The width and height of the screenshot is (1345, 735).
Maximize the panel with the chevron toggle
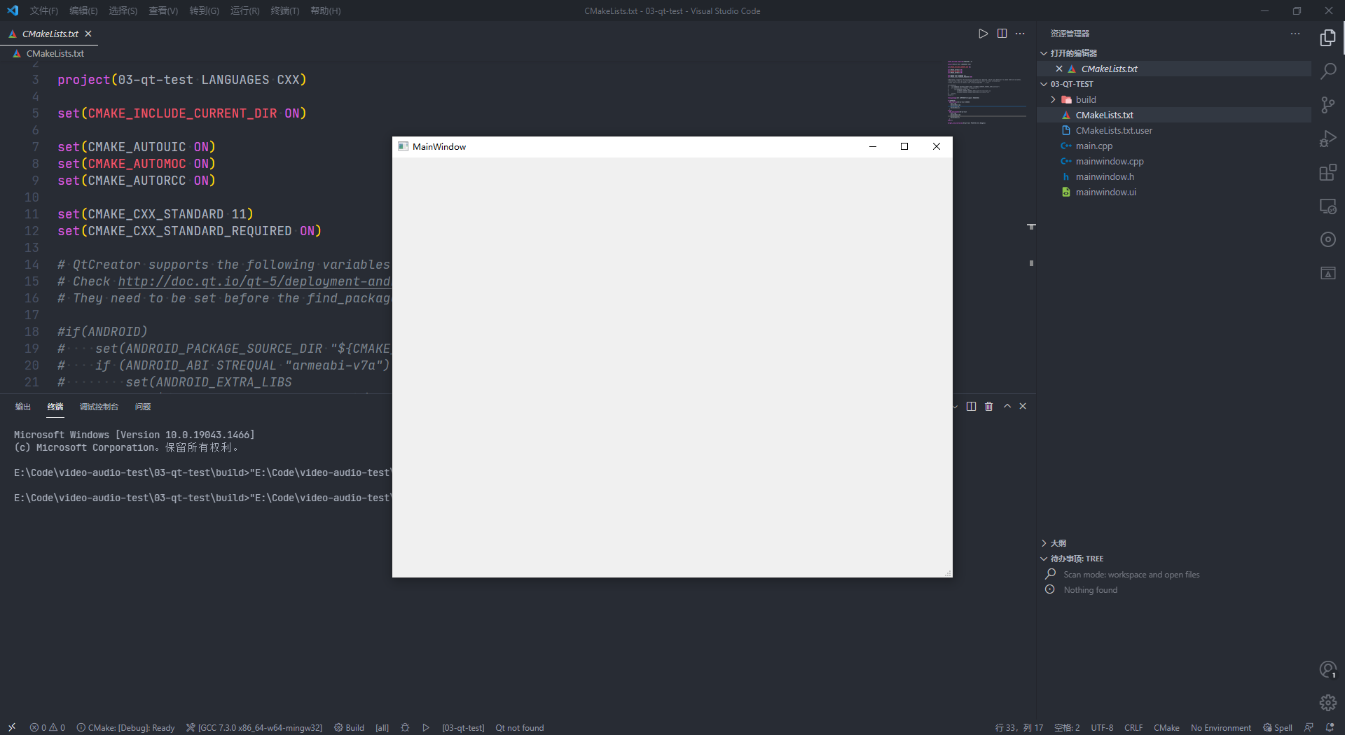coord(1007,406)
